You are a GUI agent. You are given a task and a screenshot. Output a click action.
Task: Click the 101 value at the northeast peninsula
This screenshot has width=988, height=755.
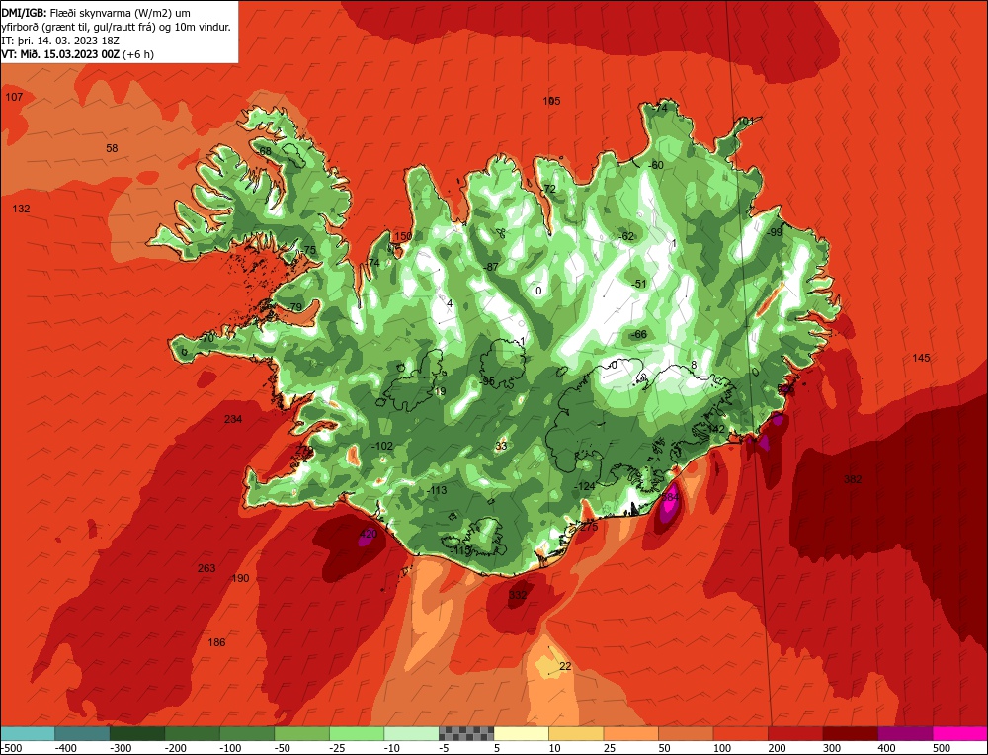tap(745, 121)
